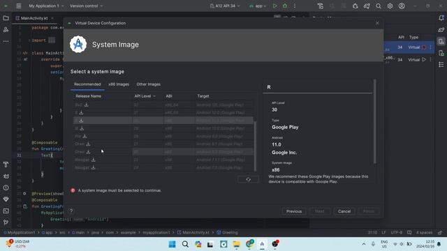Screen dimensions: 447x251
Task: Click help question mark in dialog
Action: 71,211
